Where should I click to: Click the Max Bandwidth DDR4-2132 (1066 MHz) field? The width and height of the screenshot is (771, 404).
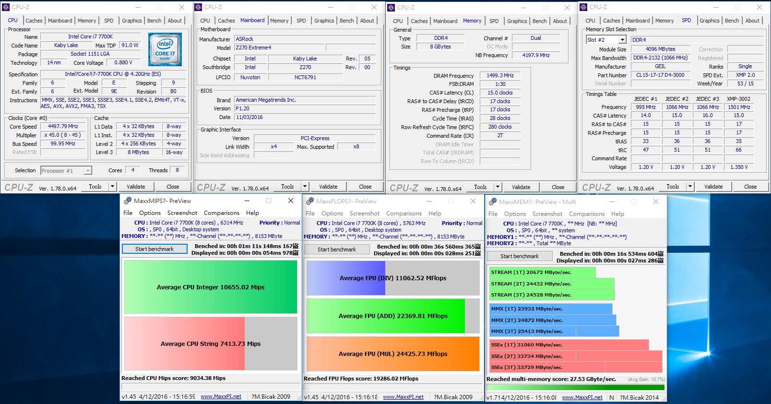pos(660,58)
